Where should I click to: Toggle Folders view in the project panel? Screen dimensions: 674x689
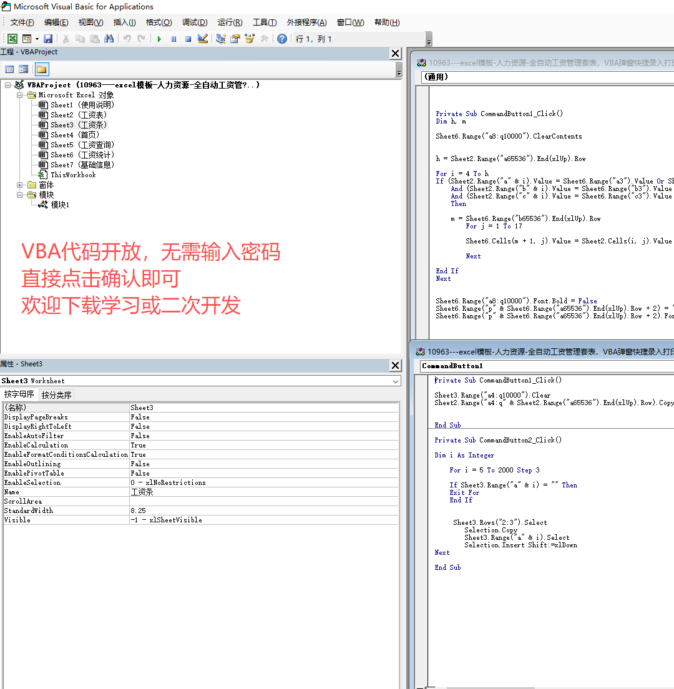[x=41, y=69]
